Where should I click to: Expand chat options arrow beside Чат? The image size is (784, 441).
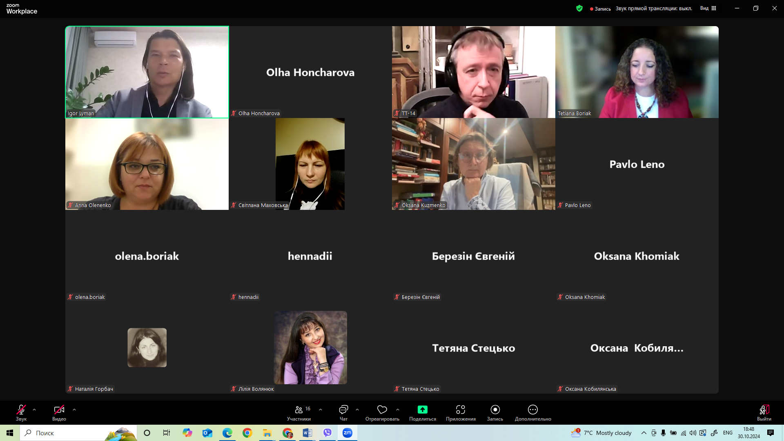click(x=357, y=410)
